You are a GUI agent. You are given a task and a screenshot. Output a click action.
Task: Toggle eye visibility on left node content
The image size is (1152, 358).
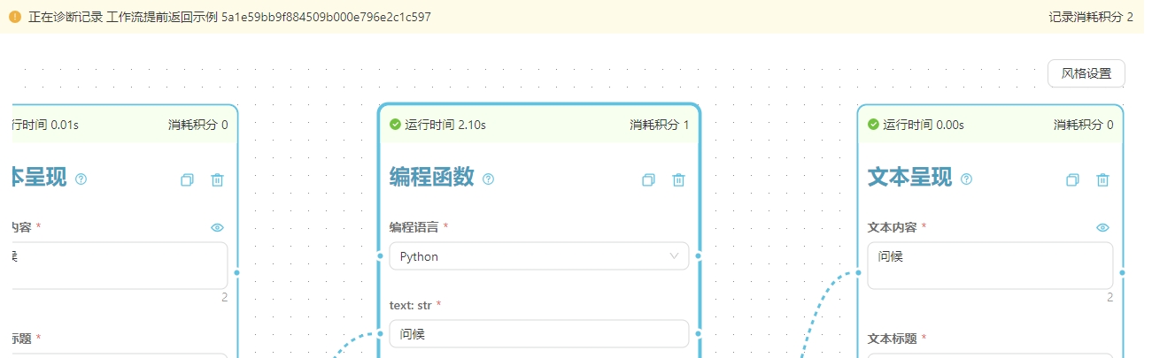(x=217, y=227)
